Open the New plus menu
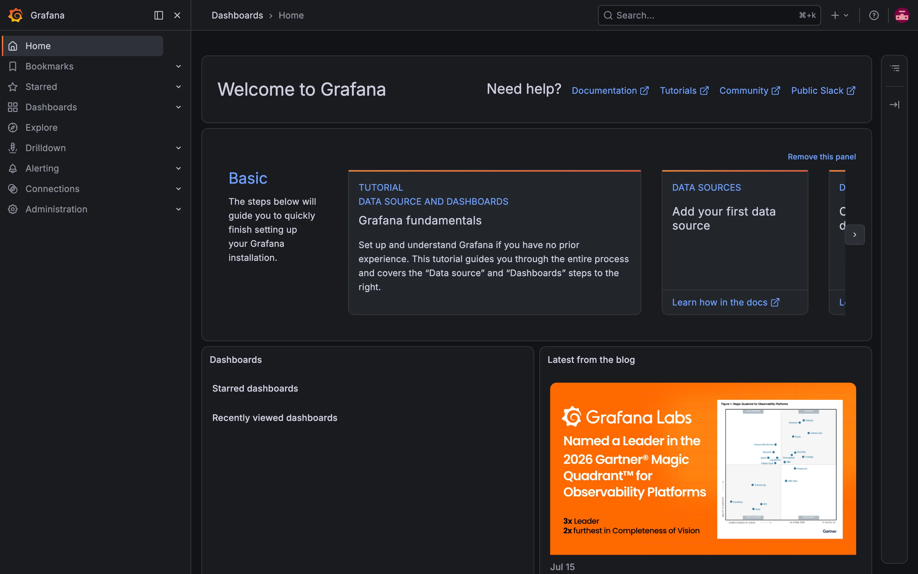918x574 pixels. point(840,15)
